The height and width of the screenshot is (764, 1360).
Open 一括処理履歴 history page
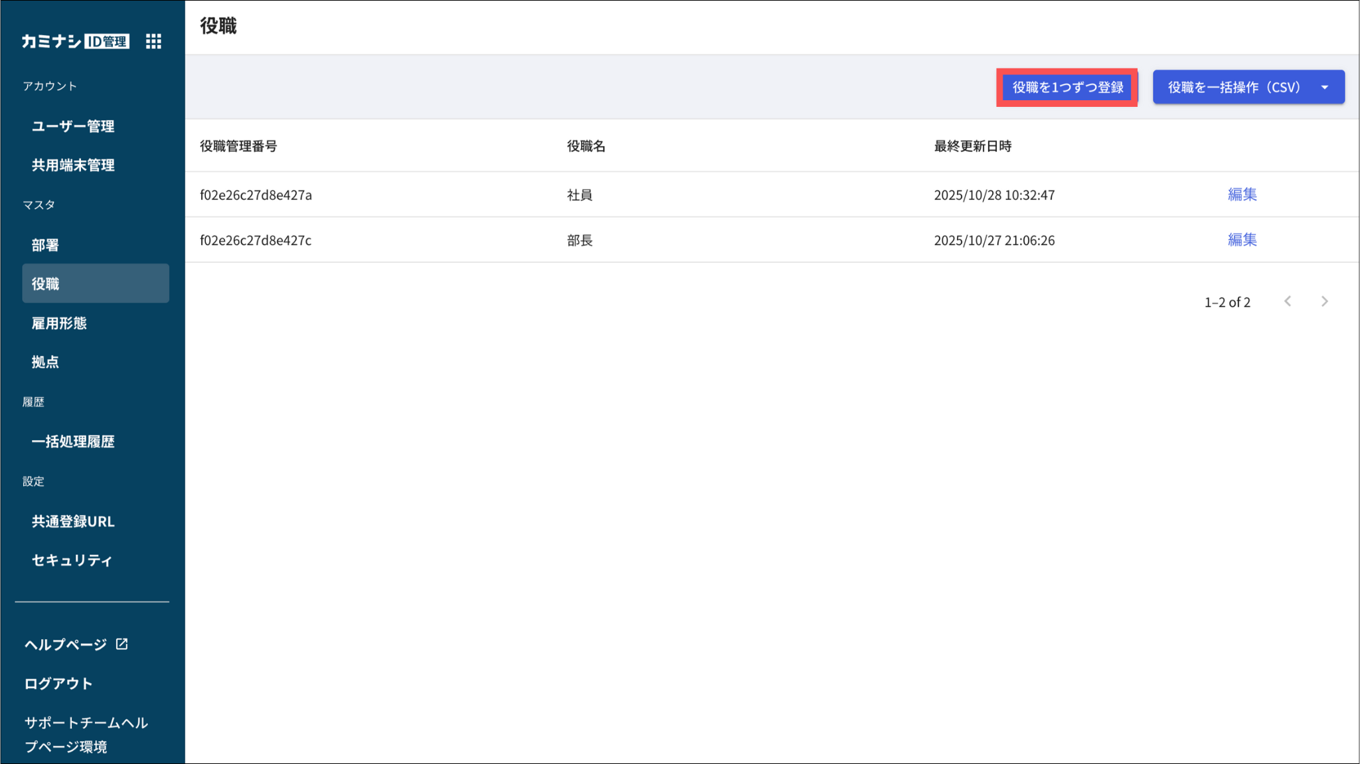[x=73, y=441]
